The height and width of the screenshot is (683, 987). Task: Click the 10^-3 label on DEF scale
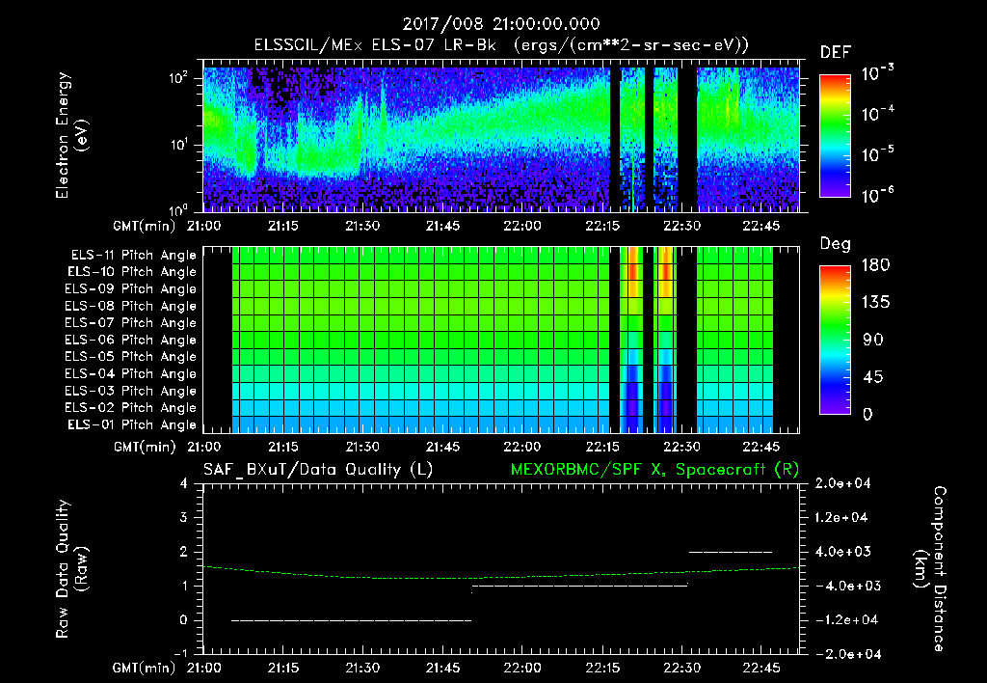877,73
